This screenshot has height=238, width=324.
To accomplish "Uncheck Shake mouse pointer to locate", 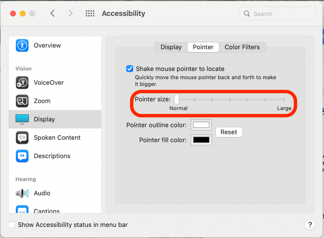I will [x=130, y=69].
